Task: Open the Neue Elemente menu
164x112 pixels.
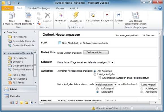Action: (28, 18)
